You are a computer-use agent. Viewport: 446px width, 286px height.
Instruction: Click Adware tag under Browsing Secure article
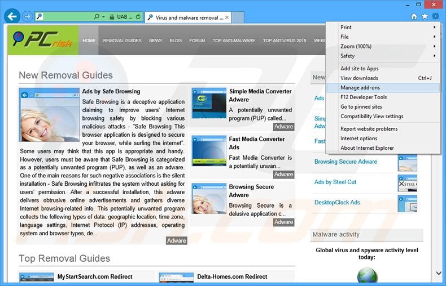[283, 222]
